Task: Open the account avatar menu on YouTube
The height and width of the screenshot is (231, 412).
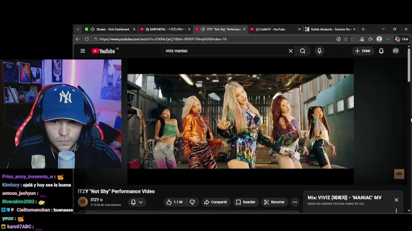Action: tap(396, 51)
